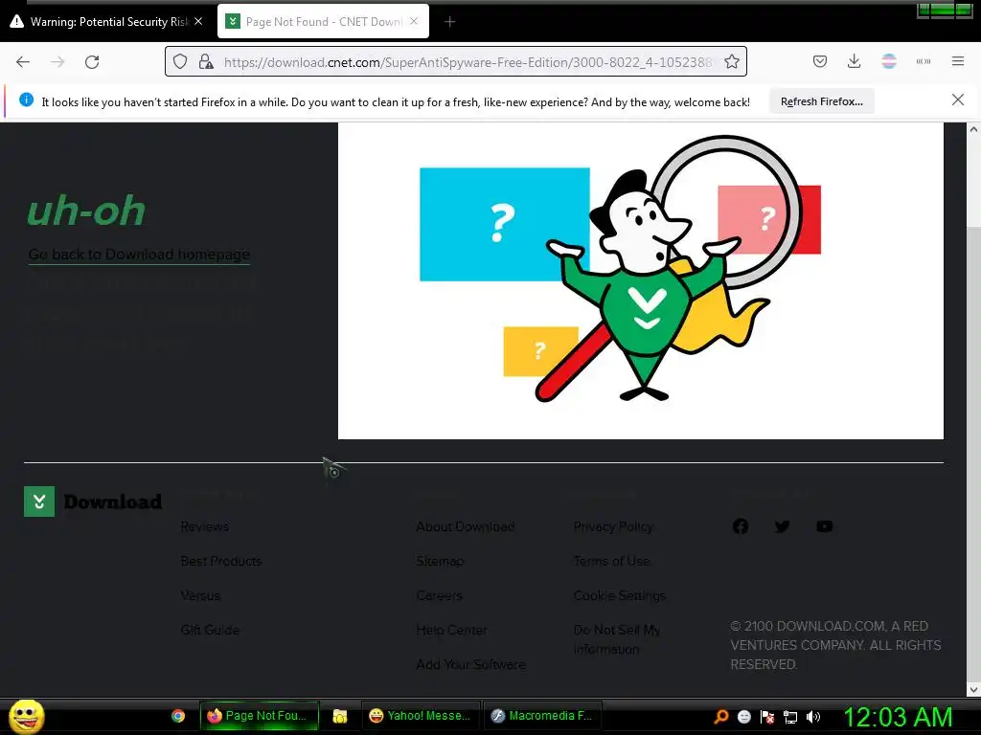Open the Help Center footer link
The height and width of the screenshot is (735, 981).
(x=452, y=630)
